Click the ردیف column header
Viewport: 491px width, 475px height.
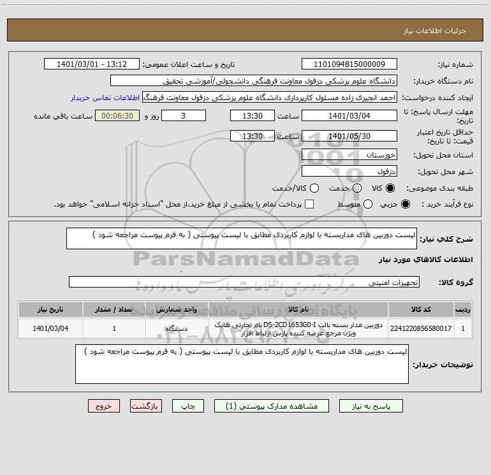click(463, 309)
